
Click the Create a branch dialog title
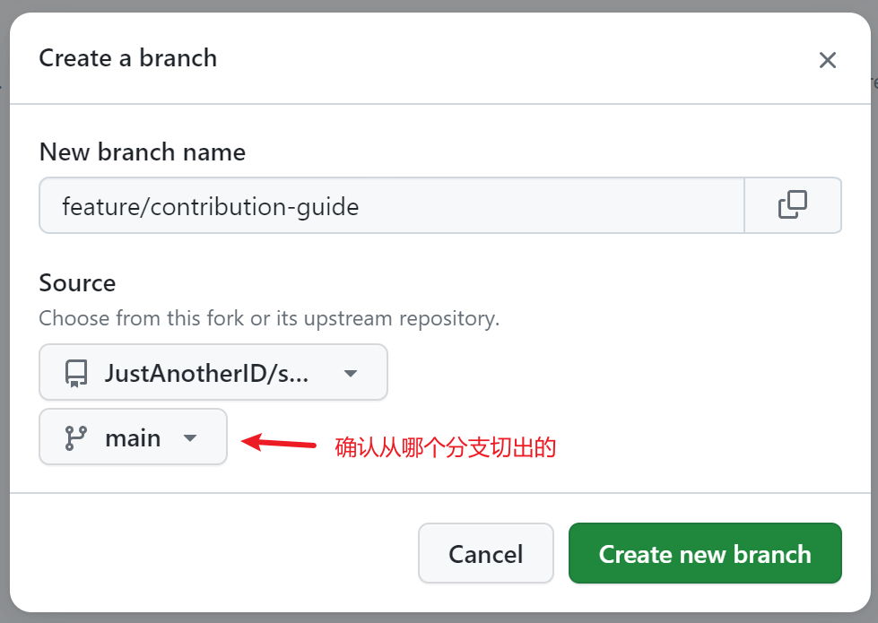(128, 58)
